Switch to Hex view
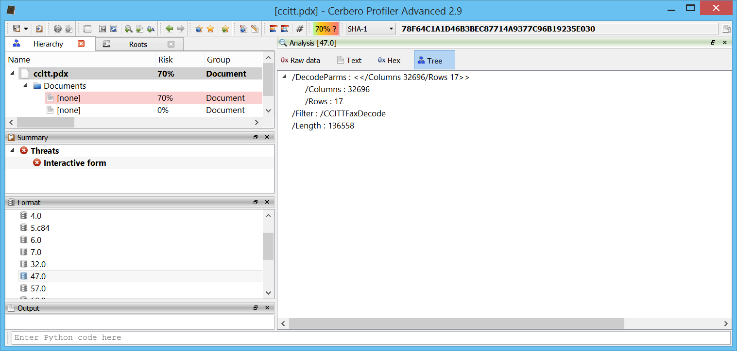 (389, 60)
